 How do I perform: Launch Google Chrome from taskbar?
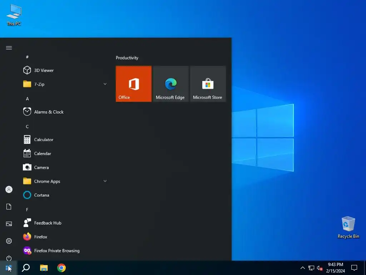pos(61,268)
